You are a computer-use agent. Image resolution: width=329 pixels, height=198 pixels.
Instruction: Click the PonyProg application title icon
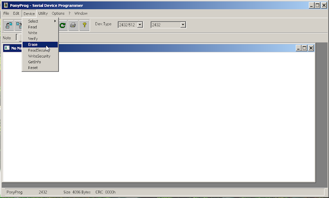tap(6, 5)
